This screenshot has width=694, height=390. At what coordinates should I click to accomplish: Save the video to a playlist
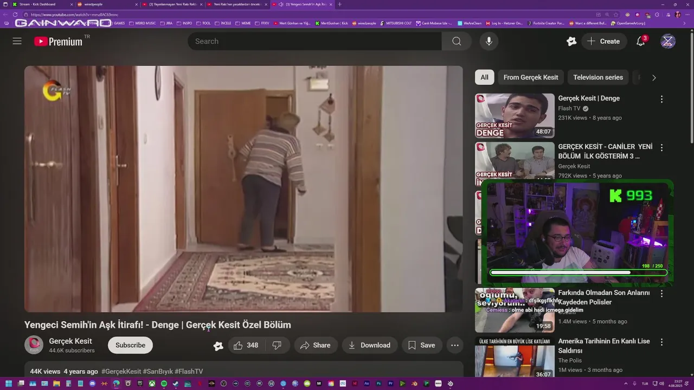pyautogui.click(x=421, y=345)
